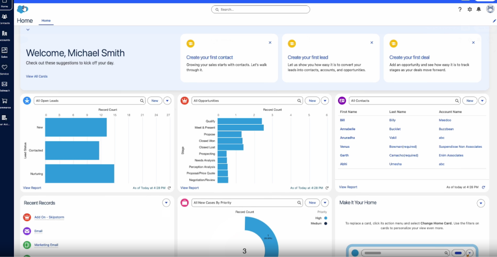Open All Contacts card action menu
Image resolution: width=497 pixels, height=257 pixels.
point(482,101)
